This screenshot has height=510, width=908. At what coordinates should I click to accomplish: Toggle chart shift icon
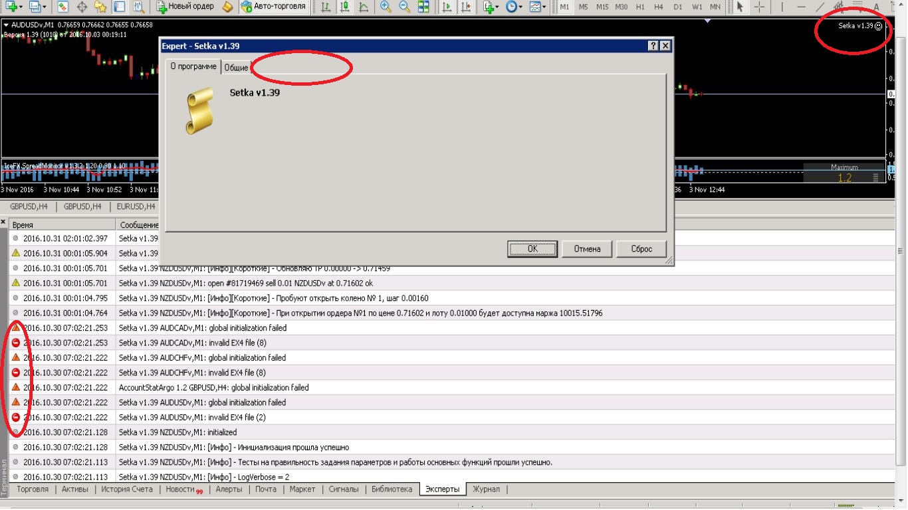pyautogui.click(x=465, y=7)
